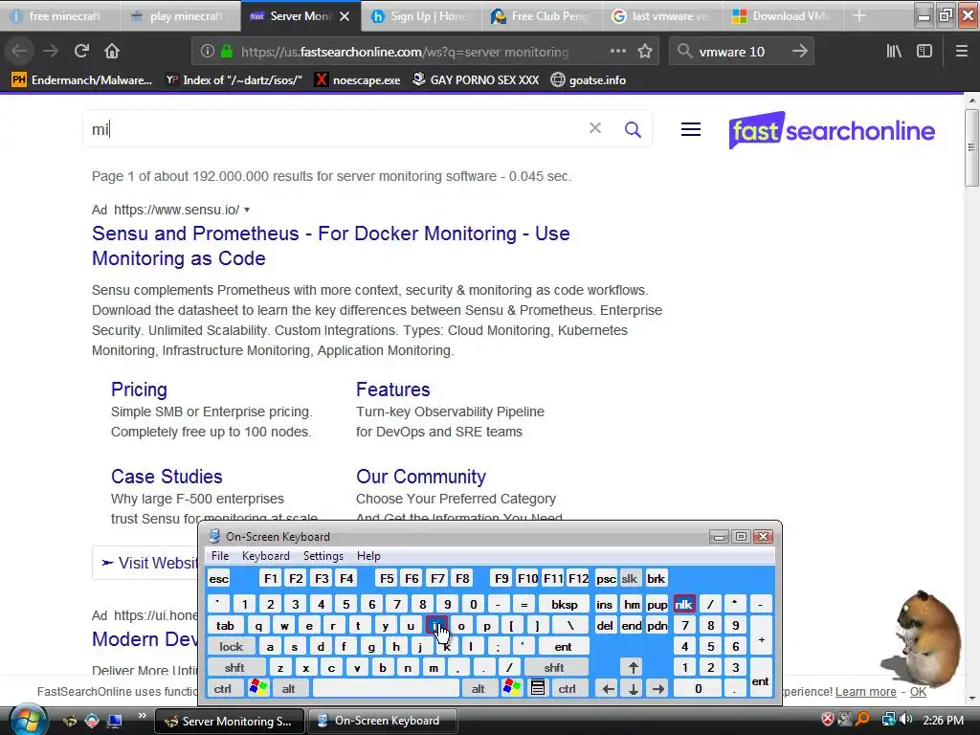Open the Features sitelink

pyautogui.click(x=393, y=390)
